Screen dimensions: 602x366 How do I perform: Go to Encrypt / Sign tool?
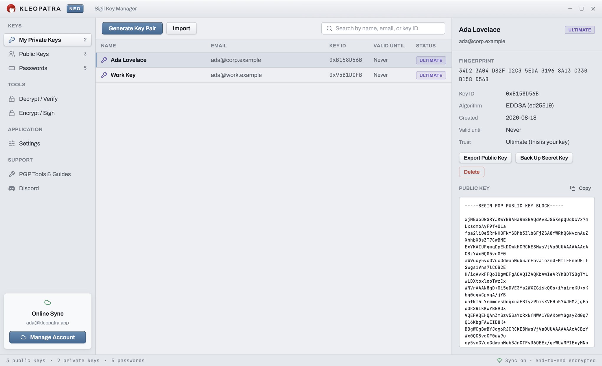click(x=48, y=113)
